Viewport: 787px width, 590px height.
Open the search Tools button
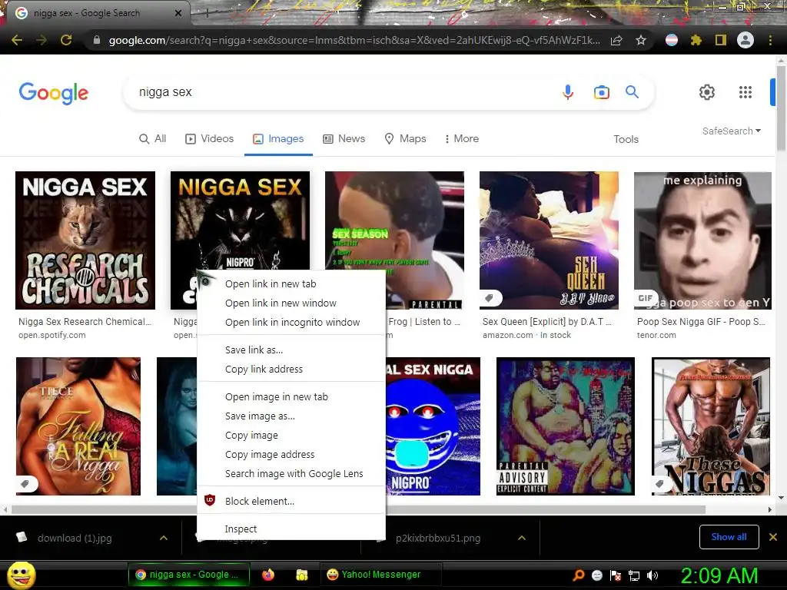click(x=626, y=139)
